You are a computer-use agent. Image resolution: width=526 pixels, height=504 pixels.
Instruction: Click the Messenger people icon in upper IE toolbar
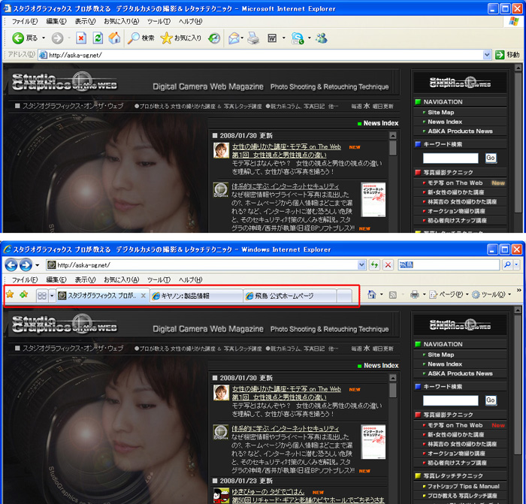[322, 38]
